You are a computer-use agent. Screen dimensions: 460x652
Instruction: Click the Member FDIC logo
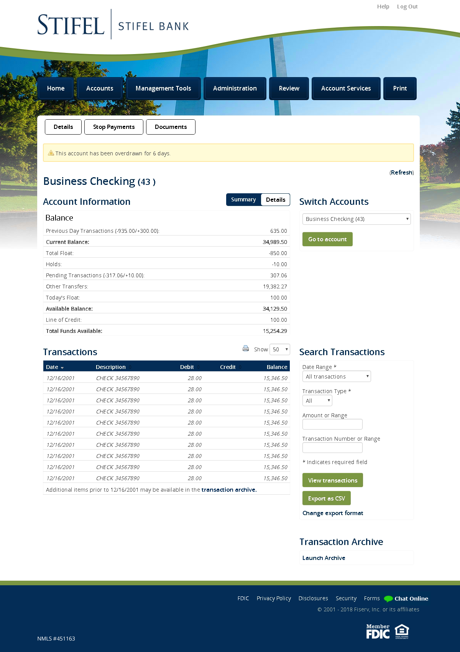378,632
